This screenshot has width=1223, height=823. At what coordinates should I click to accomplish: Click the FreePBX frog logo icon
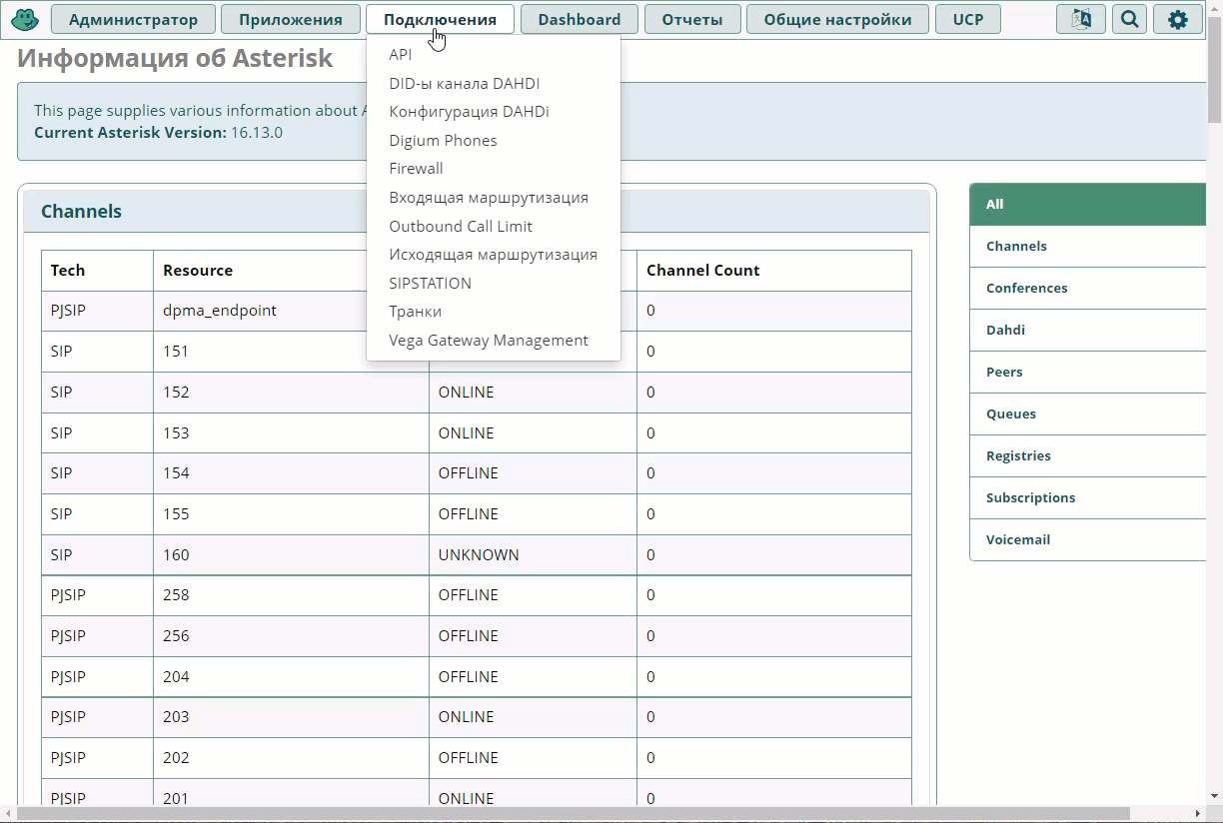(x=25, y=19)
